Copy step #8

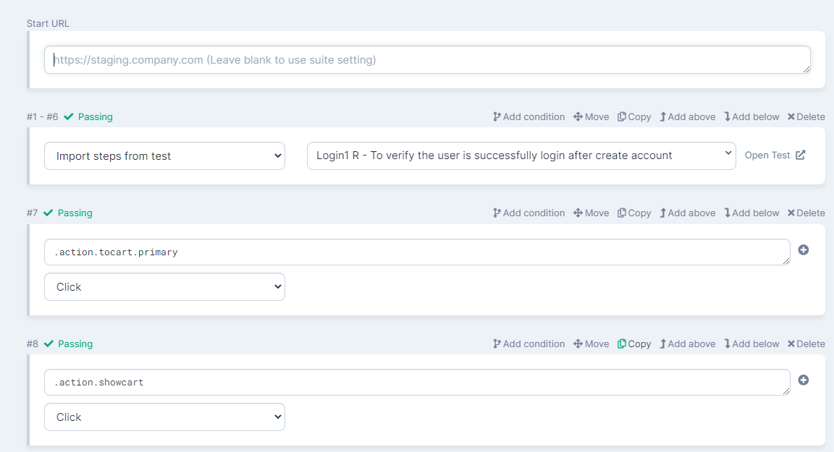(x=634, y=344)
